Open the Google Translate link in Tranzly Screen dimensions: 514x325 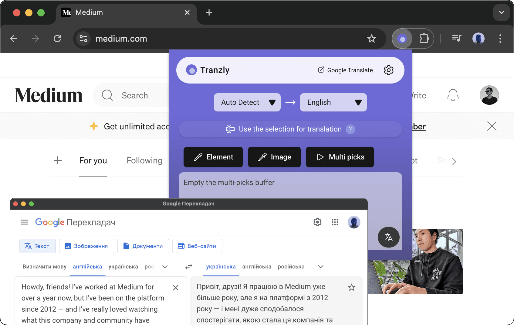point(345,70)
